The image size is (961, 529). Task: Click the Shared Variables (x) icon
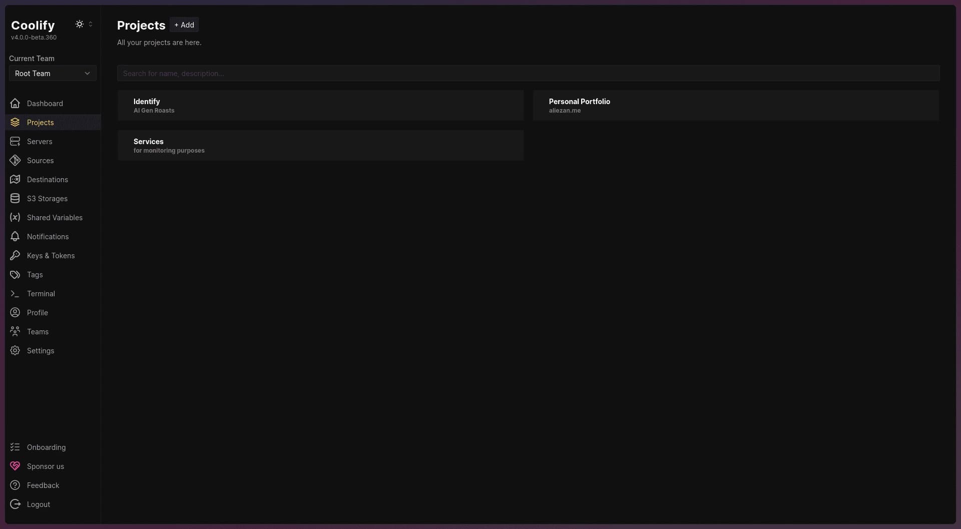[x=15, y=217]
